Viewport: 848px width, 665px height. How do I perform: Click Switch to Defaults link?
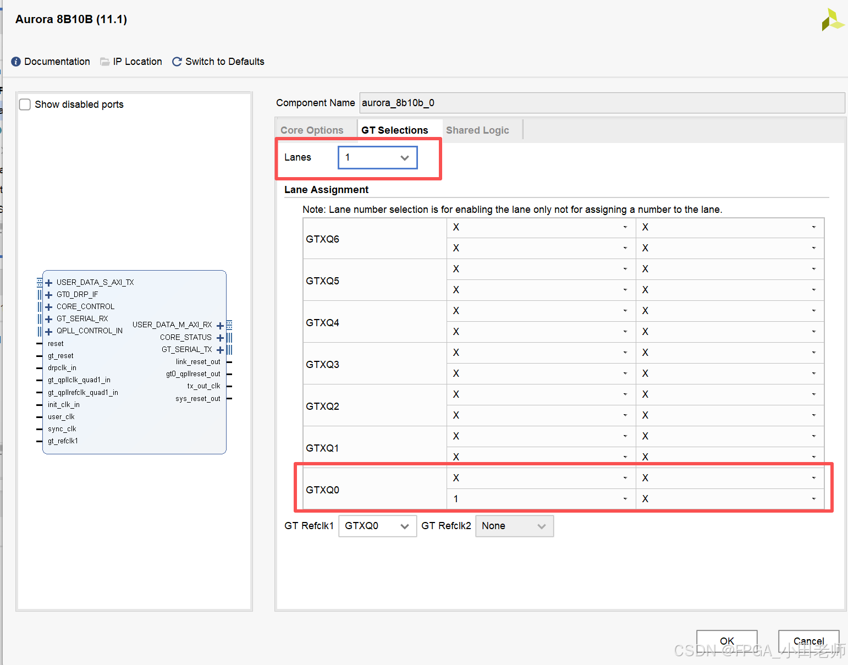tap(225, 62)
